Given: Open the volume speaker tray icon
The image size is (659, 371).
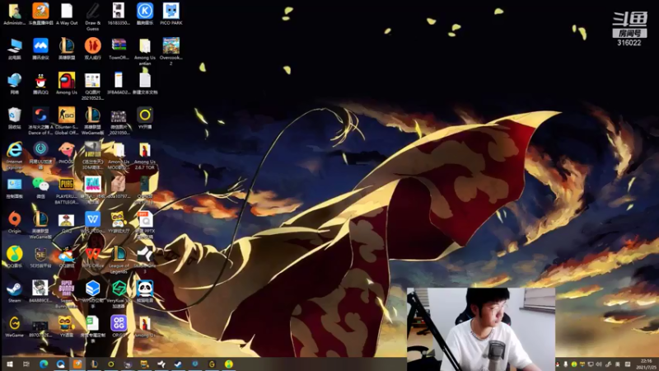Looking at the screenshot, I should [x=599, y=364].
